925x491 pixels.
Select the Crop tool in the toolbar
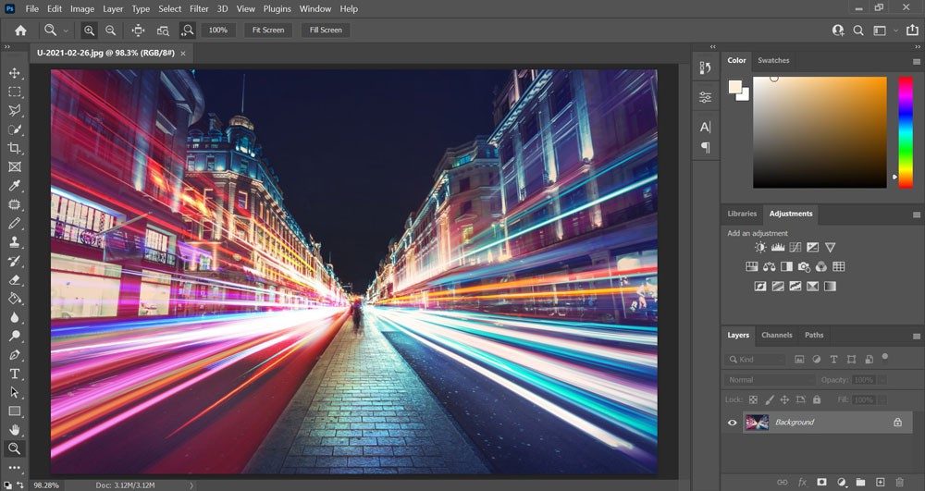pos(15,148)
